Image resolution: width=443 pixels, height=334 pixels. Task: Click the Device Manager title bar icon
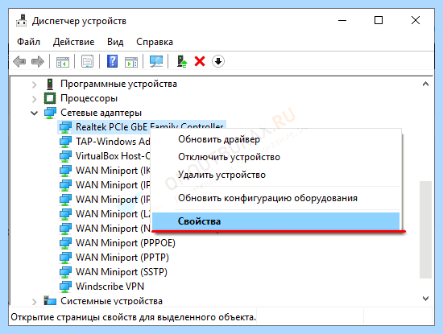tap(21, 21)
